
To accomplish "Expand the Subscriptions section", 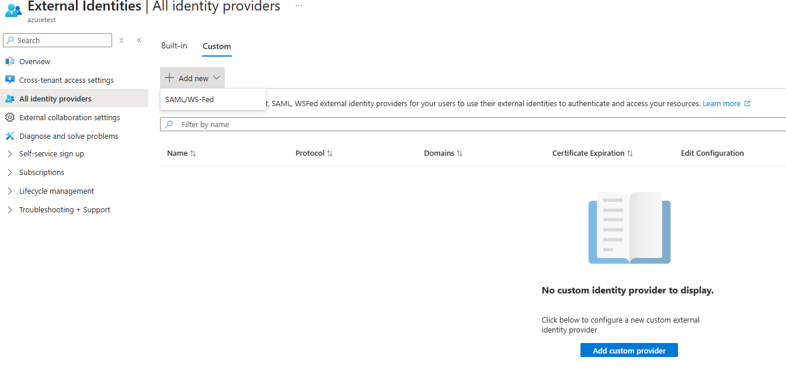I will pyautogui.click(x=10, y=173).
